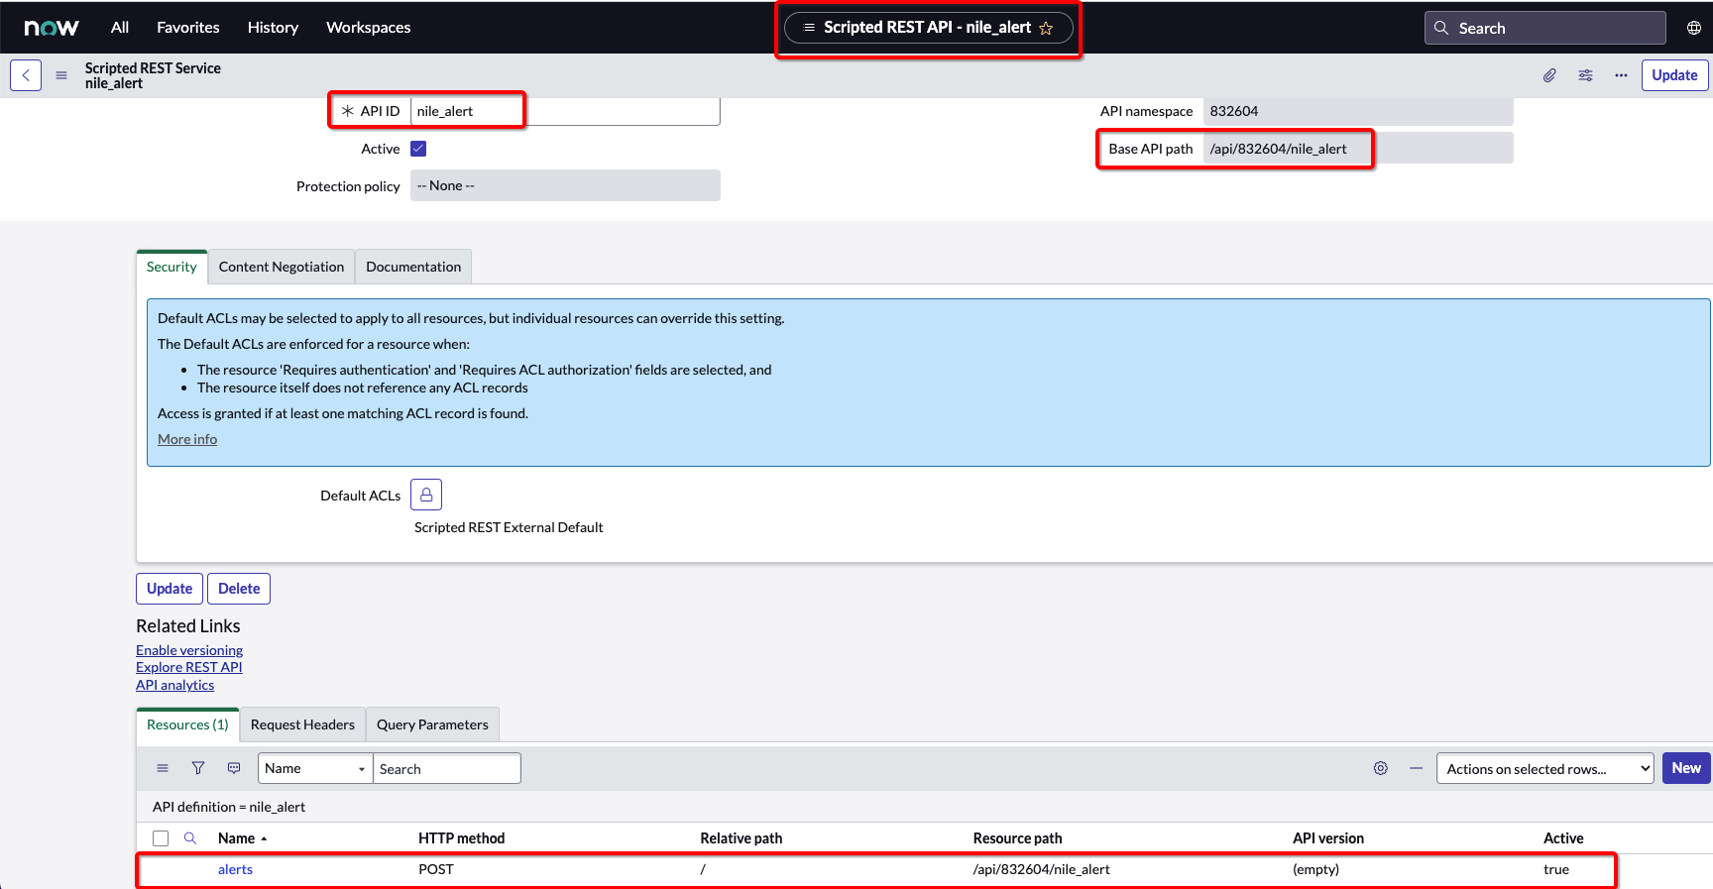
Task: Click the HTTP method column header
Action: (462, 838)
